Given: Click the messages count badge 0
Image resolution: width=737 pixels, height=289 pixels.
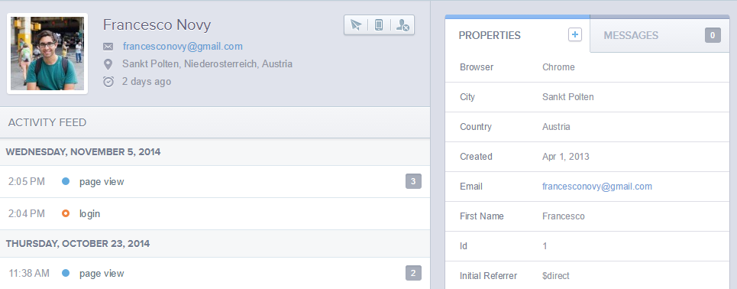Looking at the screenshot, I should pyautogui.click(x=713, y=35).
